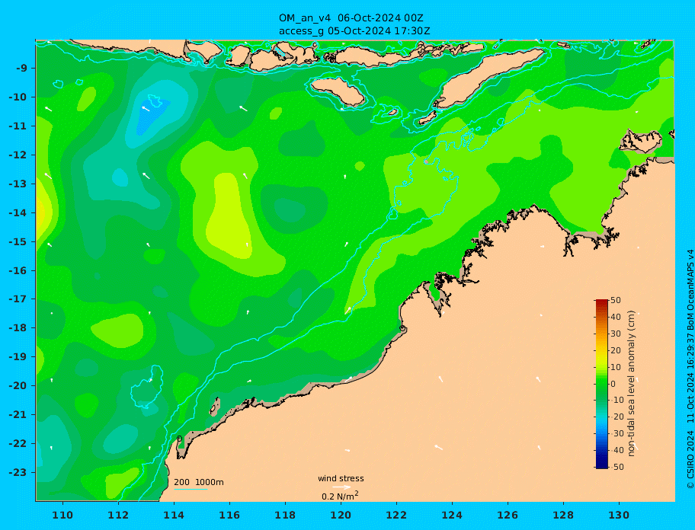Click longitude axis label '118'
The height and width of the screenshot is (530, 695).
coord(285,516)
